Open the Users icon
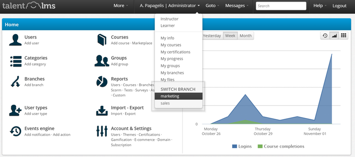This screenshot has width=355, height=157. (x=15, y=40)
